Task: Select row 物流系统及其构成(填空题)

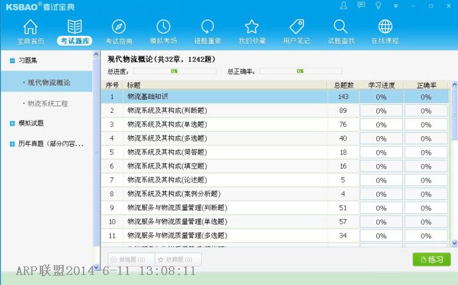Action: tap(275, 166)
